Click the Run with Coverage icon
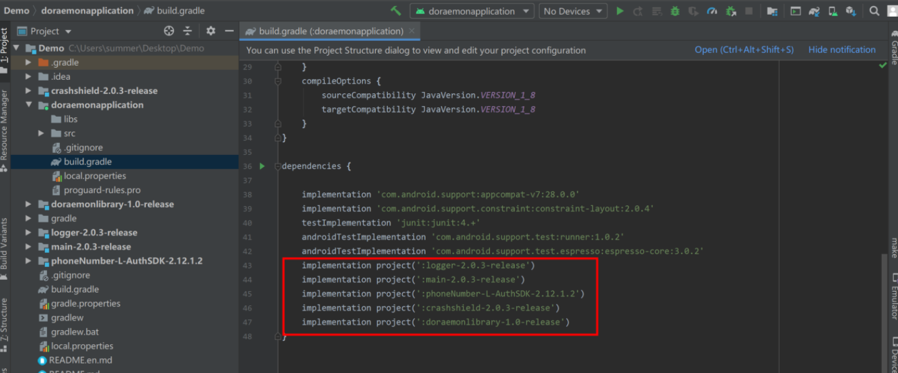This screenshot has height=373, width=898. [x=693, y=11]
